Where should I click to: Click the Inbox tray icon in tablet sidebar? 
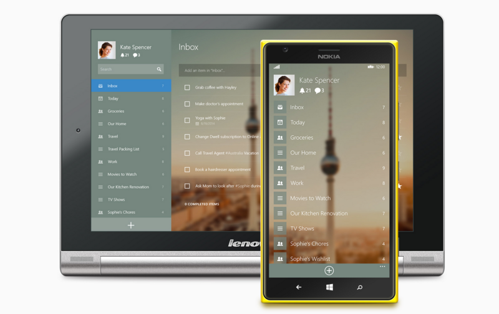coord(100,86)
